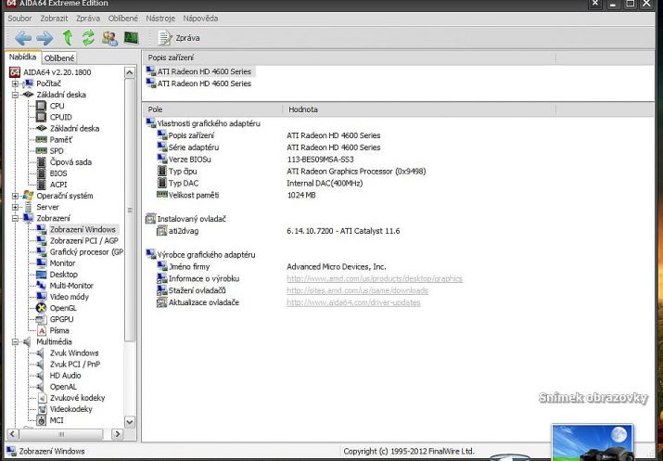663x461 pixels.
Task: Open the sites.amd.com game downloads link
Action: pos(357,290)
